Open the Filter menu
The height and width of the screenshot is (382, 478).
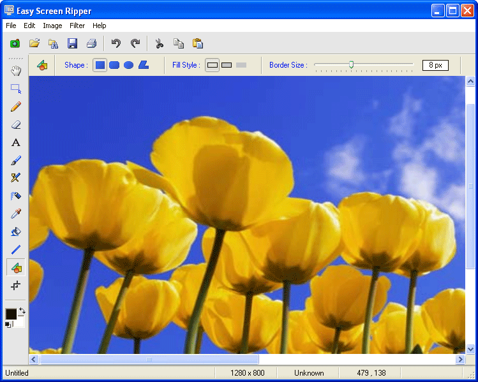pos(77,26)
